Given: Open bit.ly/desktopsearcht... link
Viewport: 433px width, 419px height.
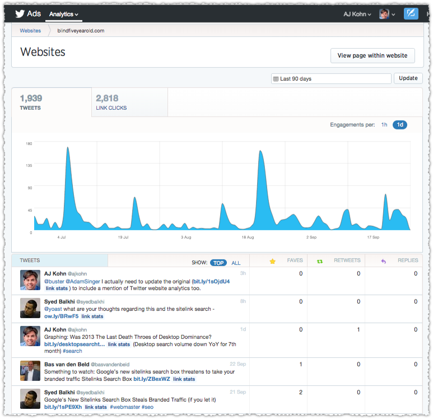Looking at the screenshot, I should point(75,344).
